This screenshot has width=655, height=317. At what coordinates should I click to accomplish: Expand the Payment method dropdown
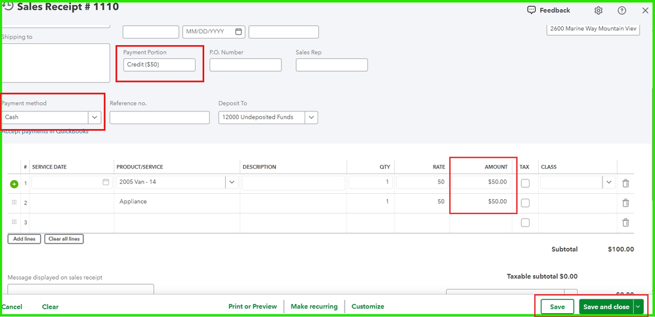(x=95, y=117)
